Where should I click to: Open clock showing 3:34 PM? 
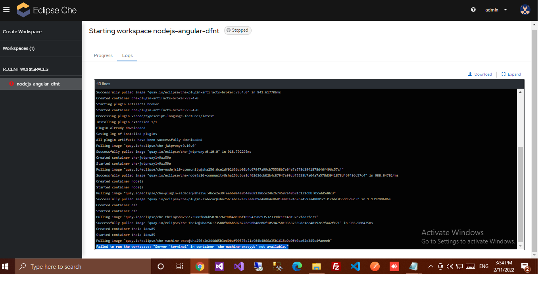click(504, 266)
